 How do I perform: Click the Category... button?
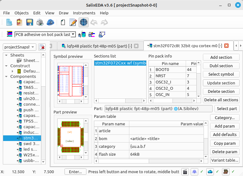point(225,118)
